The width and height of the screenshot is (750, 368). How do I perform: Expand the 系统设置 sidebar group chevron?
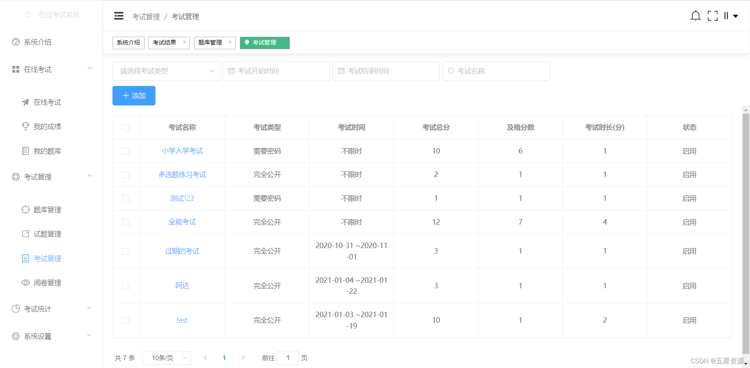89,335
